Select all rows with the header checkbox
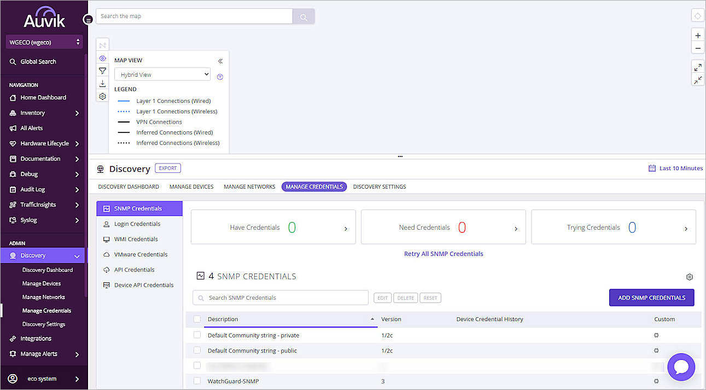The width and height of the screenshot is (706, 390). coord(197,319)
